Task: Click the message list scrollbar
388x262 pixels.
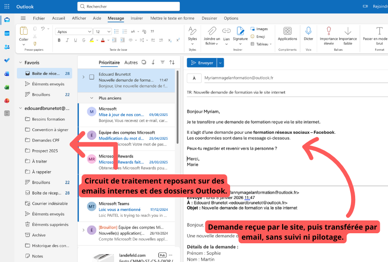Action: pos(178,107)
